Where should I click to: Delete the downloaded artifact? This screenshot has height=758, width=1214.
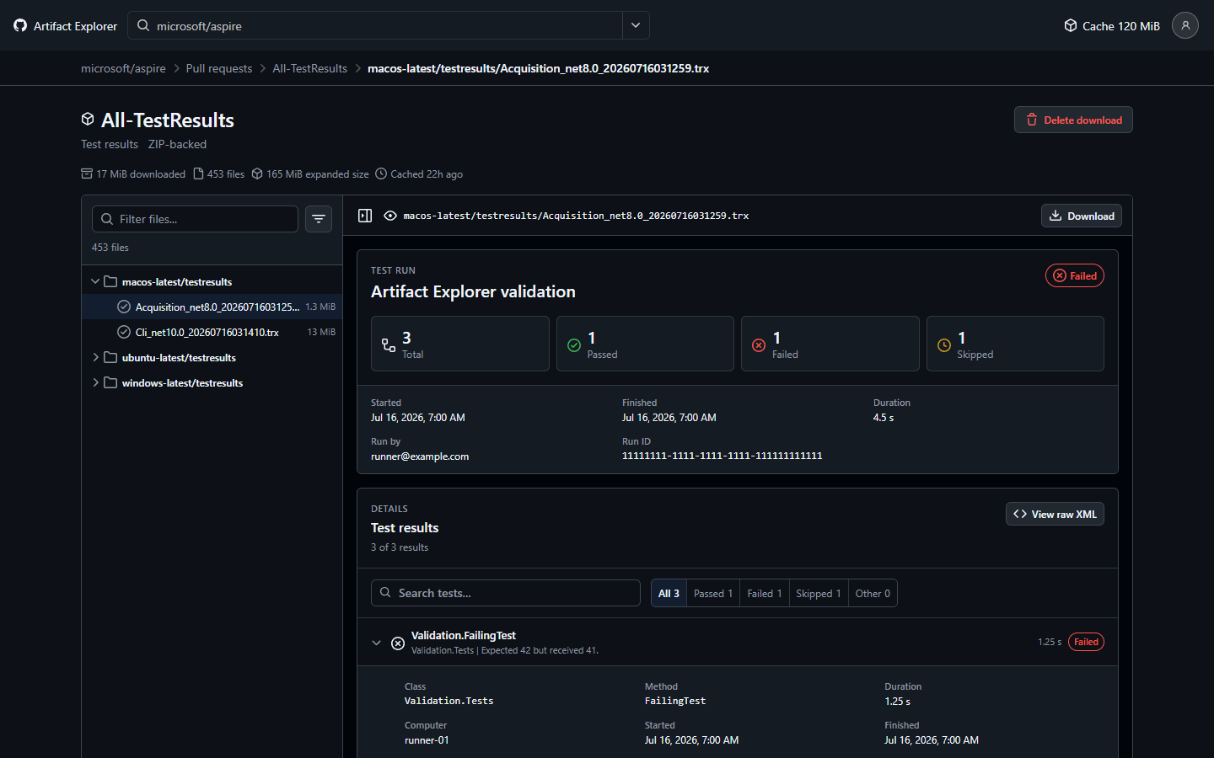point(1073,120)
